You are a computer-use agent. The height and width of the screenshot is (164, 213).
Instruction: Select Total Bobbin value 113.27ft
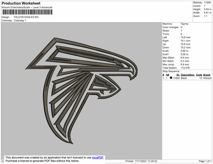click(x=185, y=68)
